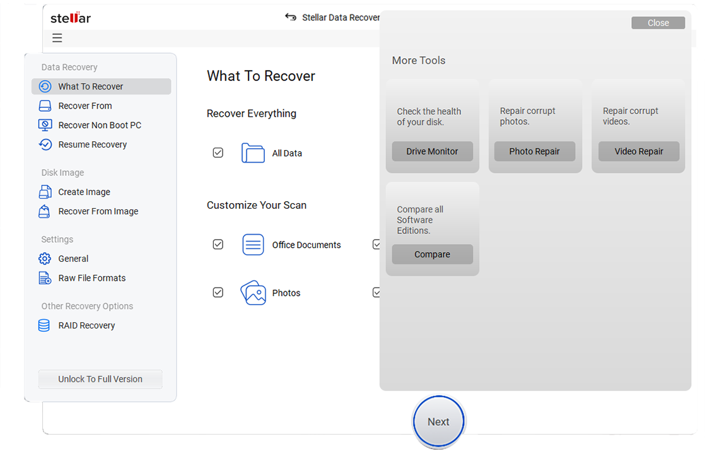Click the back arrow icon beside Stellar Data Recovery

tap(291, 18)
